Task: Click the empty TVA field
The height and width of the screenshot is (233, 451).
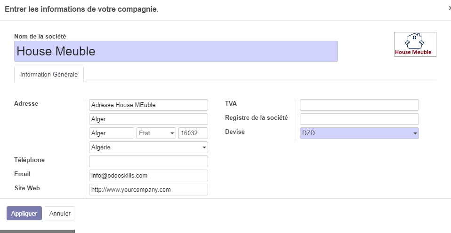Action: coord(359,105)
